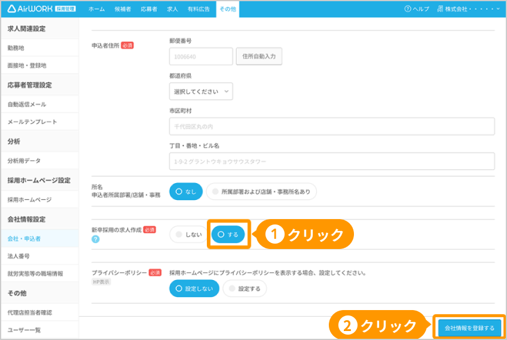Open 面接地・登録地 in sidebar
The height and width of the screenshot is (340, 507).
(40, 65)
